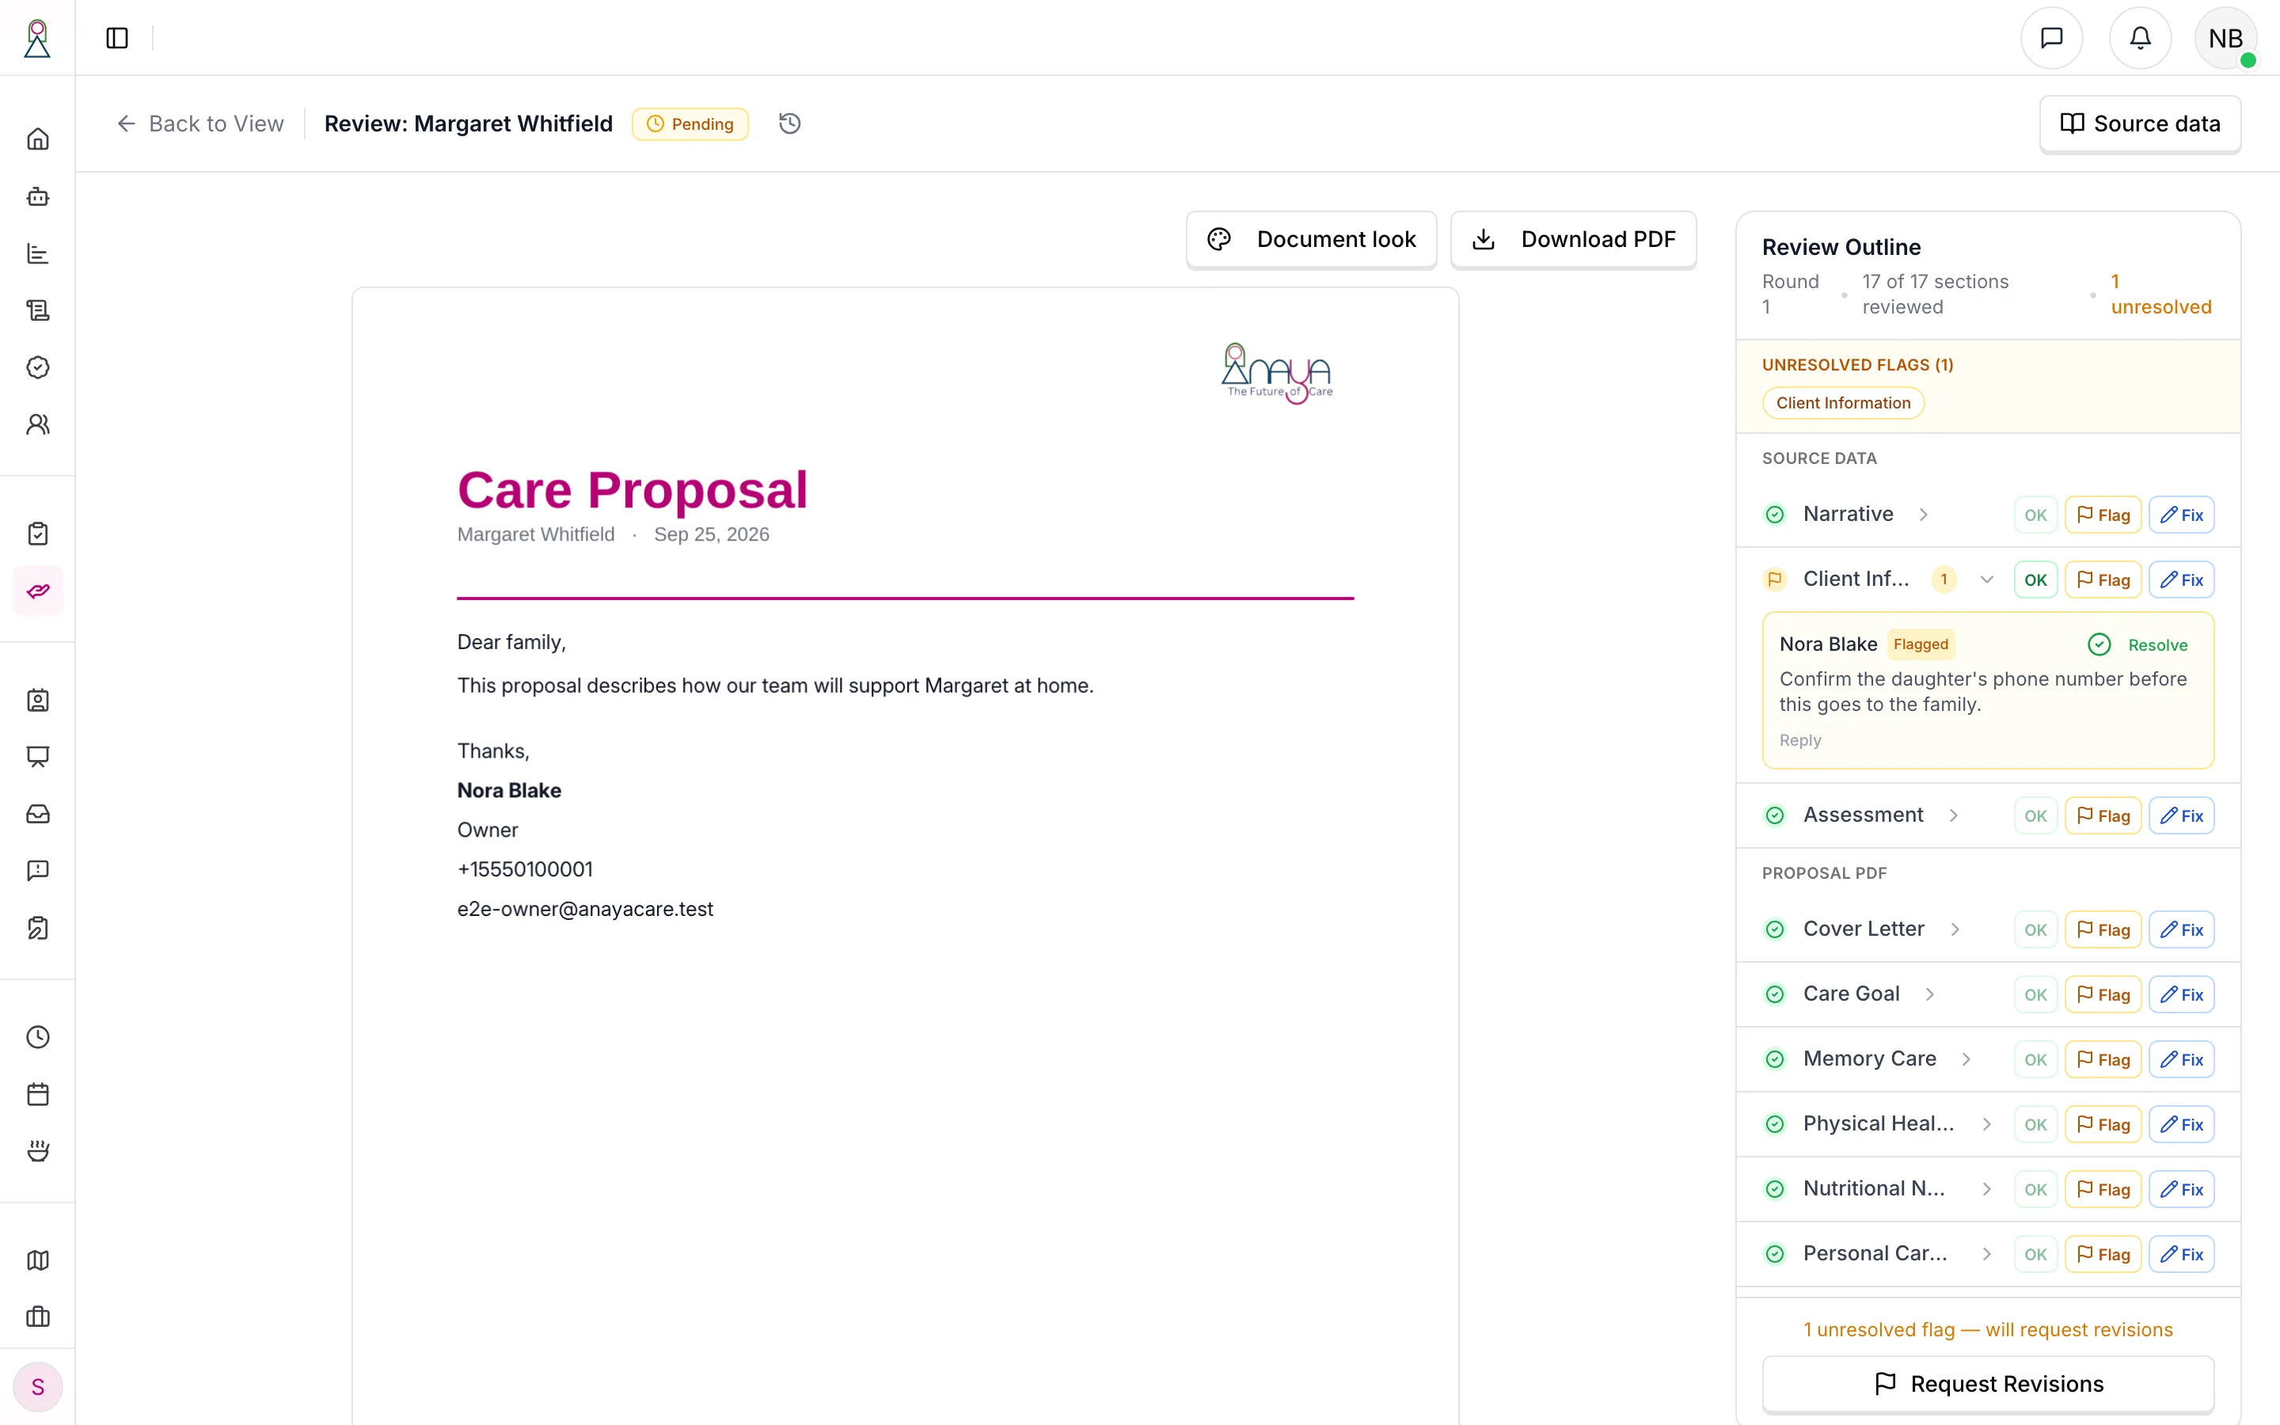The width and height of the screenshot is (2280, 1425).
Task: Open the chat messages icon
Action: (x=2051, y=38)
